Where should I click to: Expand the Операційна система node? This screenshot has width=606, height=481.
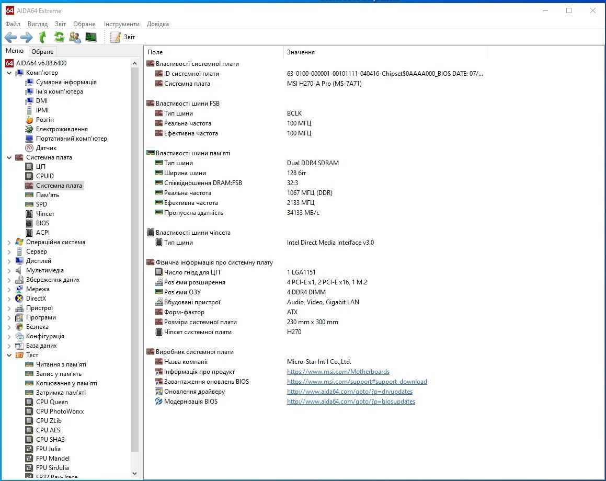click(x=9, y=242)
